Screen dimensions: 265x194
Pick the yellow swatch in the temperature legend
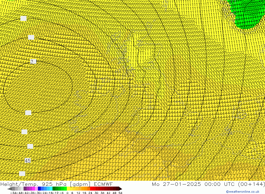pos(68,189)
